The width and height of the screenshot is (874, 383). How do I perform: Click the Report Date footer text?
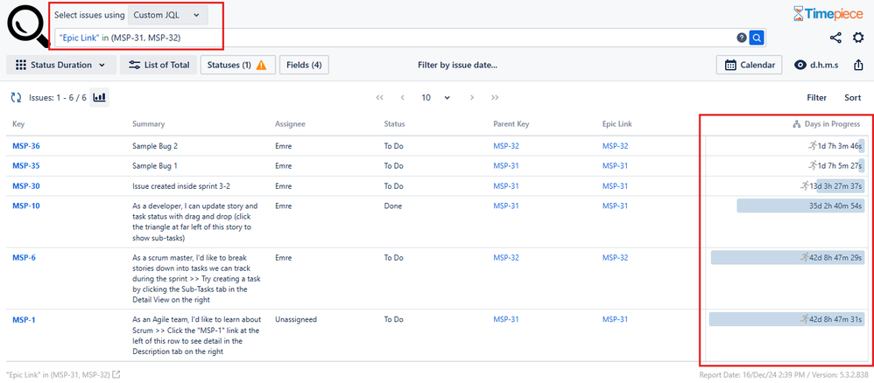click(x=782, y=375)
